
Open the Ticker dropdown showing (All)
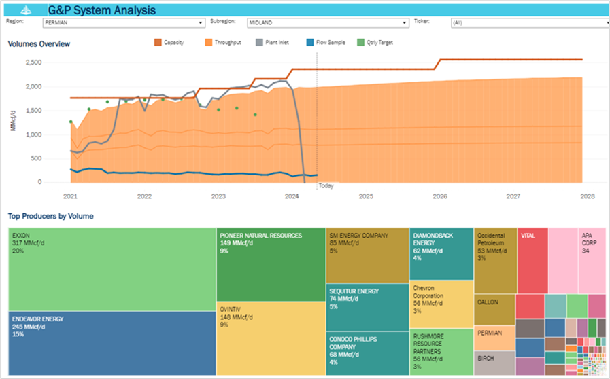pyautogui.click(x=530, y=22)
